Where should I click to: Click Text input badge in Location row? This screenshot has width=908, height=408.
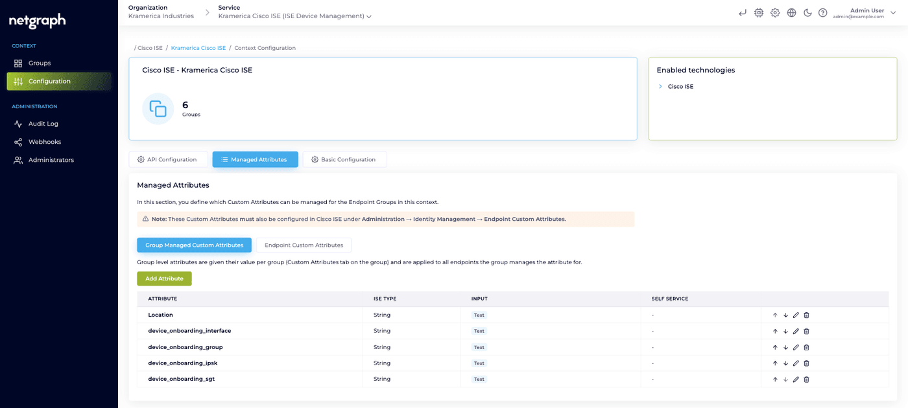(x=479, y=315)
